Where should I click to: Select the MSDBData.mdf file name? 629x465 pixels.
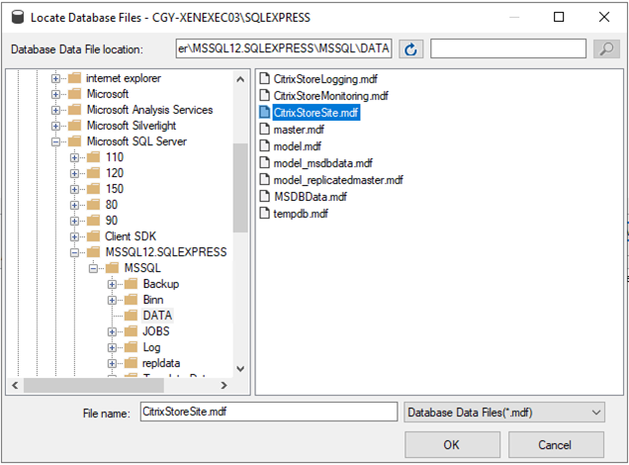(311, 197)
